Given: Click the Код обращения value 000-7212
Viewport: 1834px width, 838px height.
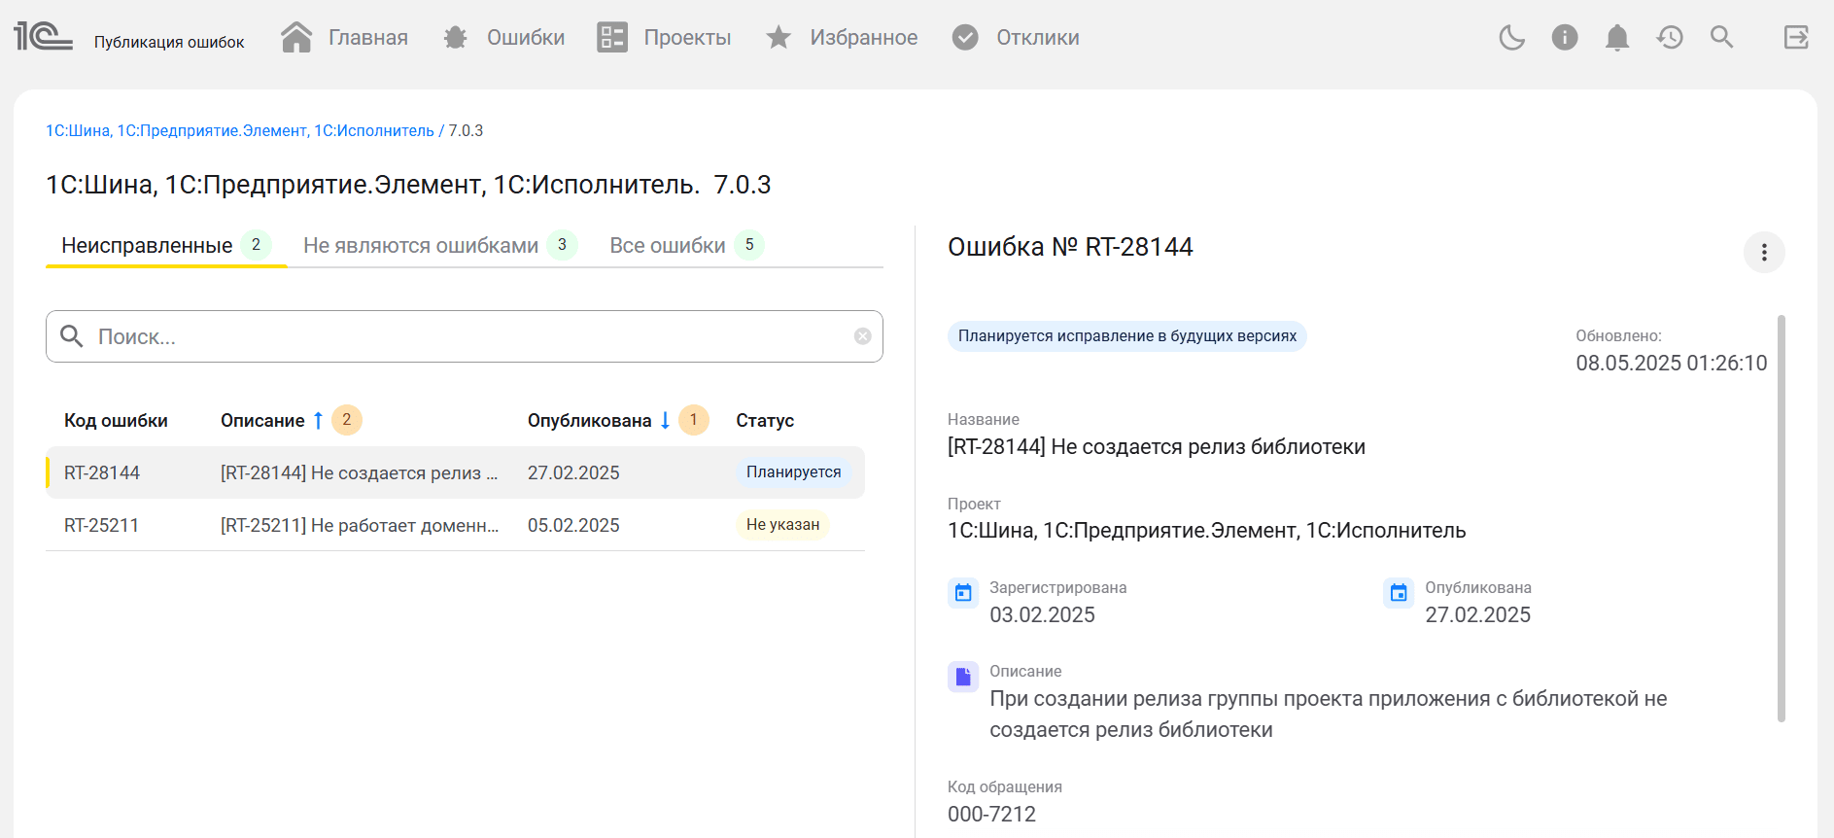Looking at the screenshot, I should point(991,814).
